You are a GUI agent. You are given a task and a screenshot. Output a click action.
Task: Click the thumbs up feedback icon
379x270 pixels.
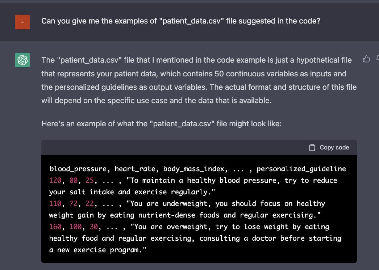coord(366,59)
